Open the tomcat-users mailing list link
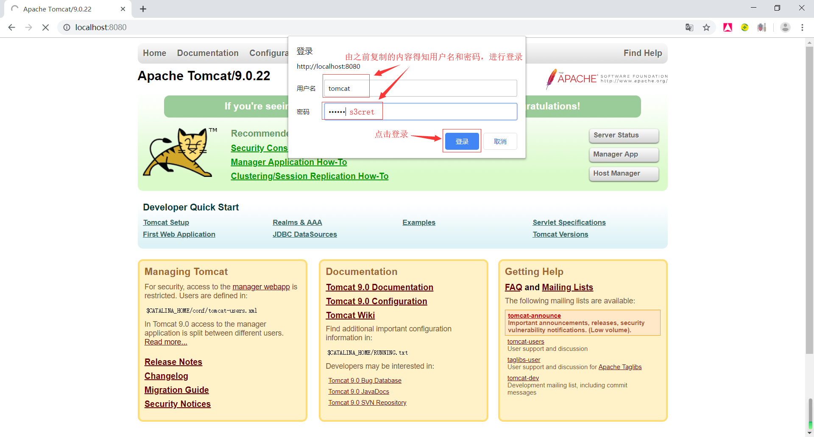The height and width of the screenshot is (437, 814). tap(526, 342)
